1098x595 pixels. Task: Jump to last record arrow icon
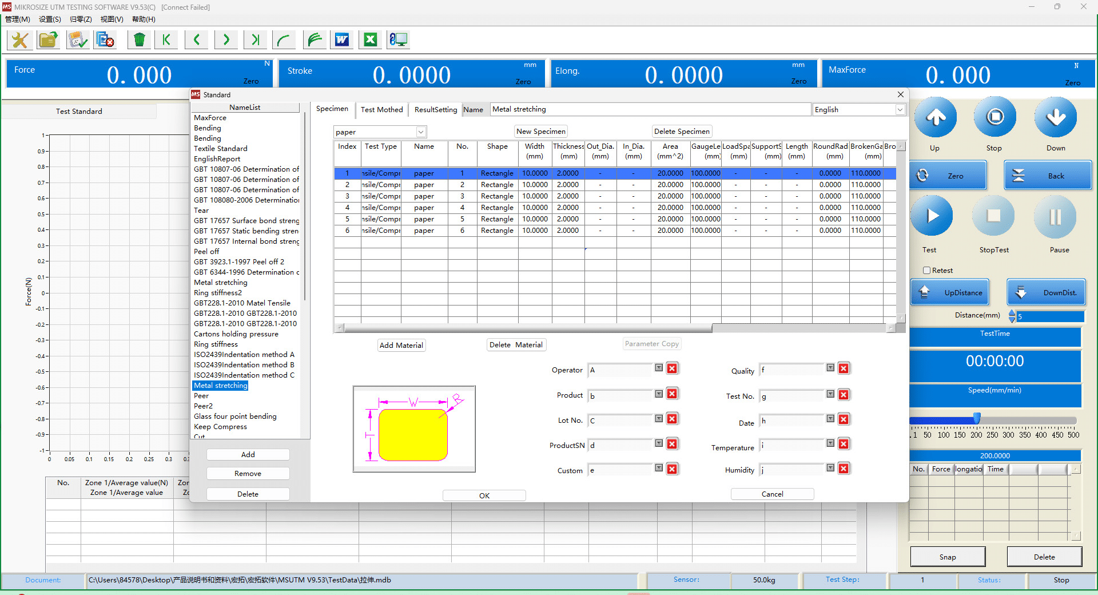tap(256, 40)
